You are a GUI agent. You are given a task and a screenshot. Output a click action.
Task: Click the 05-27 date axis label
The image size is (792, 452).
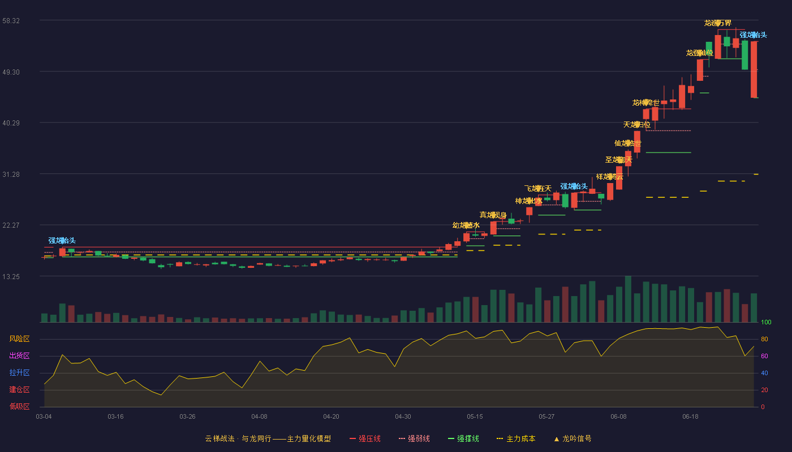[547, 416]
